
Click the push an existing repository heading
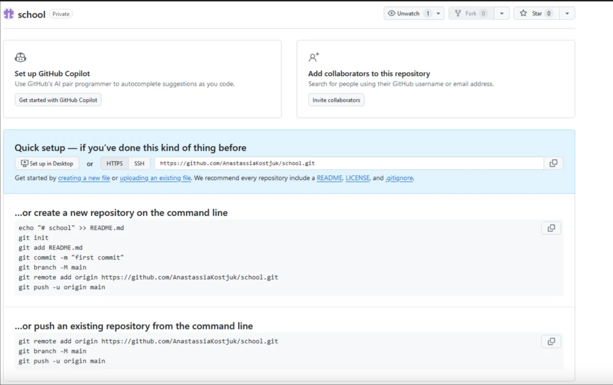click(x=133, y=326)
